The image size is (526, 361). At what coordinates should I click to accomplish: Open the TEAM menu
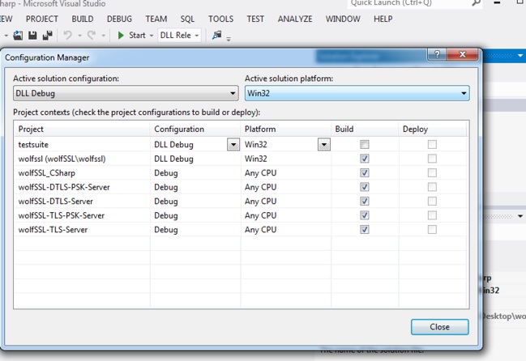click(x=156, y=19)
